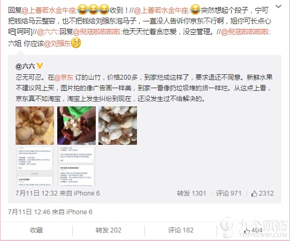290x241 pixels.
Task: Click the verified V badge beside 六六
Action: (40, 66)
